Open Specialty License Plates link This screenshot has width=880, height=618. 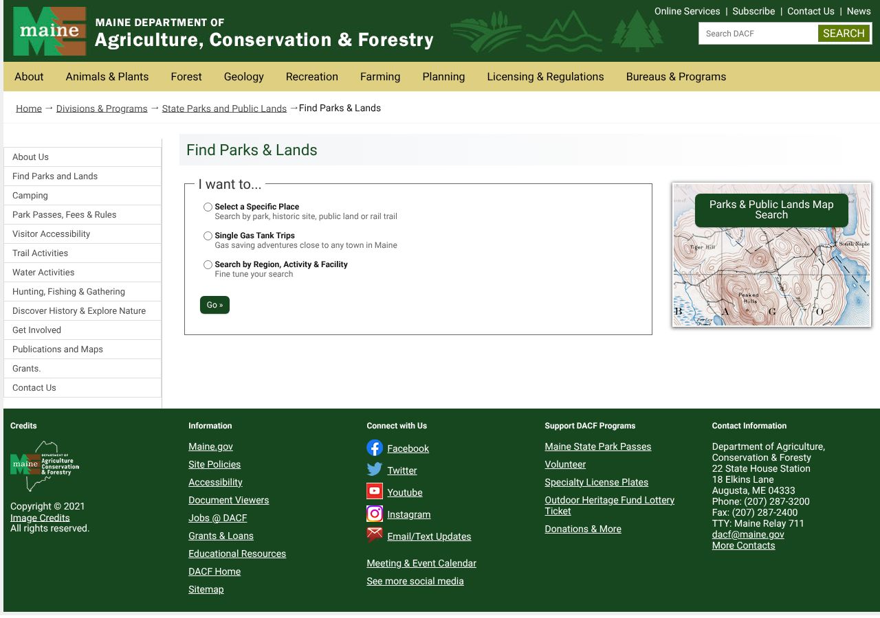(x=597, y=482)
